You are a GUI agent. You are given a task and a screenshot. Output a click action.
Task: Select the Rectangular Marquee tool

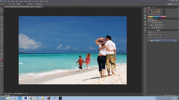tap(2, 12)
